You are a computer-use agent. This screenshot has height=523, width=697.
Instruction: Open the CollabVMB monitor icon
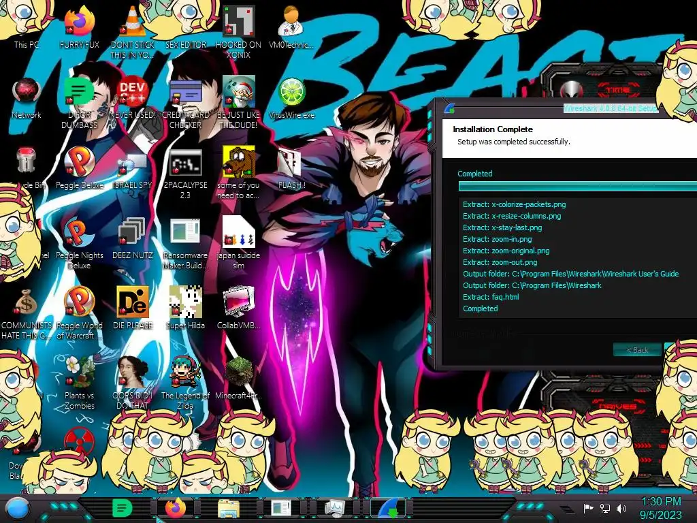point(239,302)
